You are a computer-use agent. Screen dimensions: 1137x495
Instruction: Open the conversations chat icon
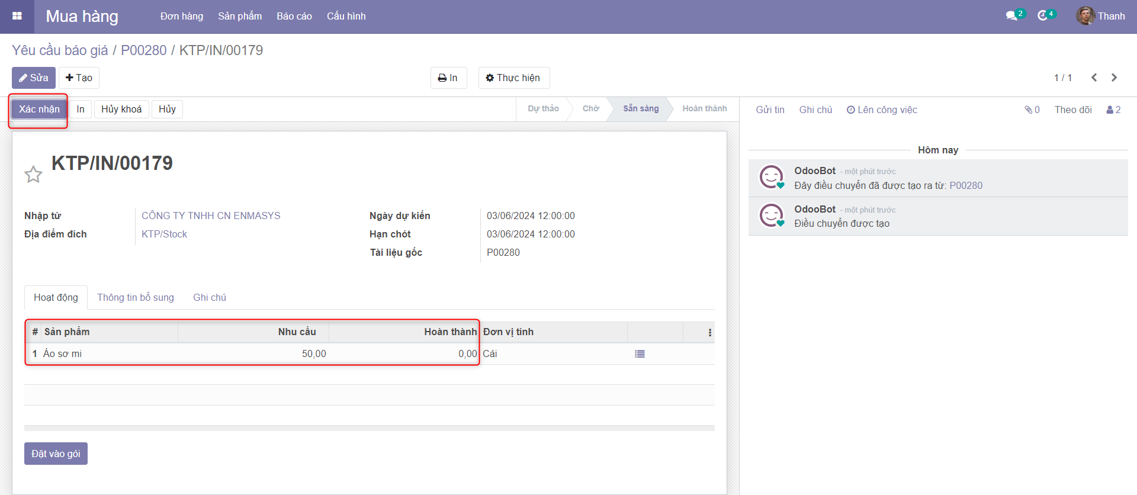pyautogui.click(x=1011, y=16)
